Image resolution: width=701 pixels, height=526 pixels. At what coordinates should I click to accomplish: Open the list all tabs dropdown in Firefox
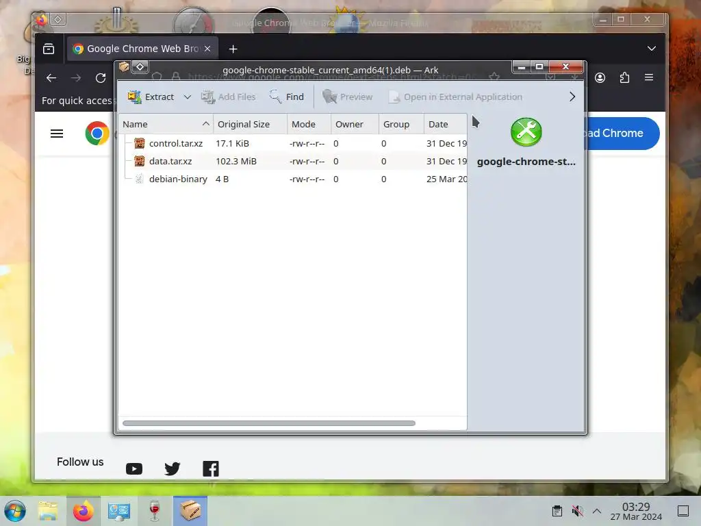(652, 49)
